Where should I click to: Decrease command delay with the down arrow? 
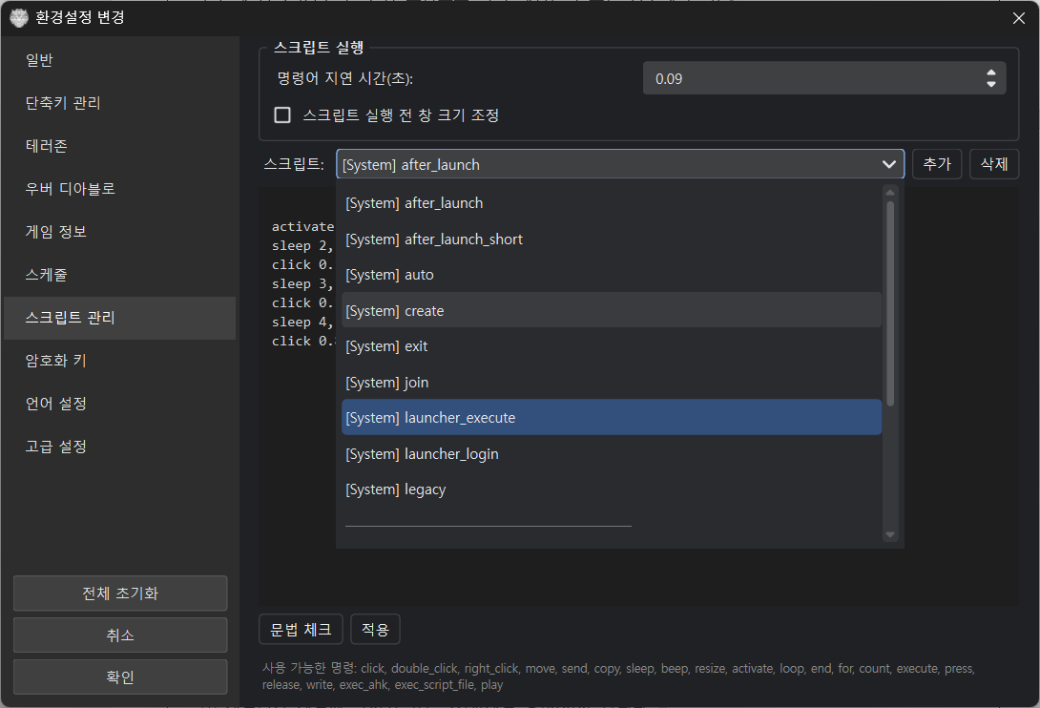tap(991, 85)
